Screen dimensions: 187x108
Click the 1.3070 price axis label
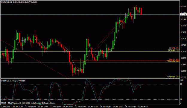(x=183, y=32)
